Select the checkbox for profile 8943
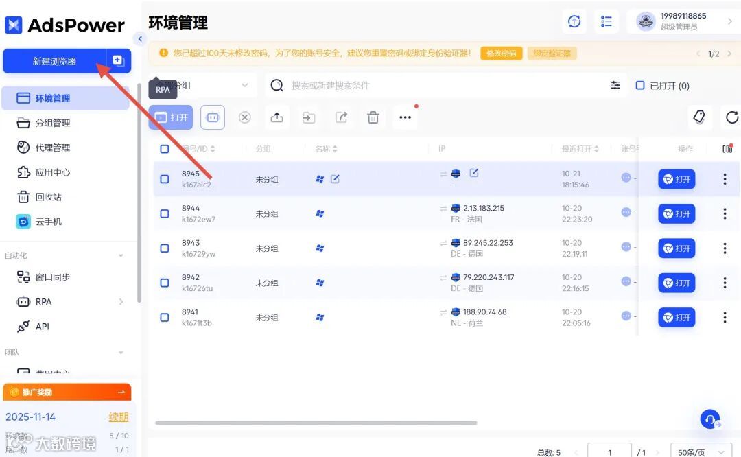Image resolution: width=741 pixels, height=457 pixels. 165,248
